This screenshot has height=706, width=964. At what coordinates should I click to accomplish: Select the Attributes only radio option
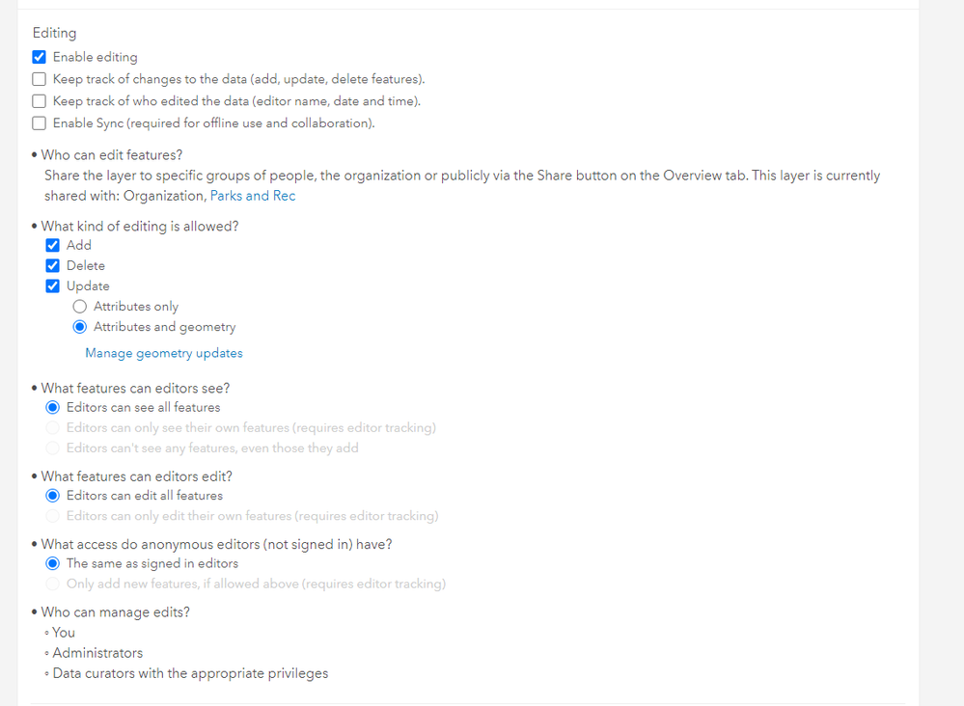80,307
